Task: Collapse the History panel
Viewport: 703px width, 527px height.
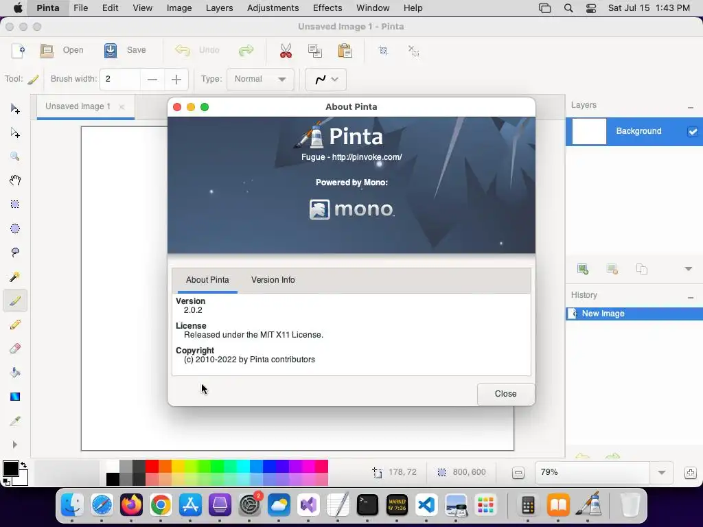Action: coord(691,298)
